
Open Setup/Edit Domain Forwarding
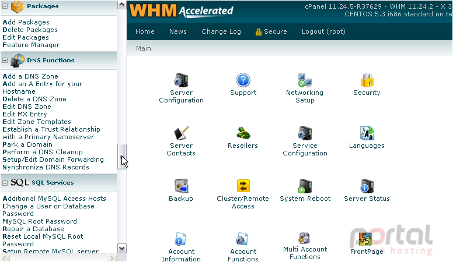[53, 160]
